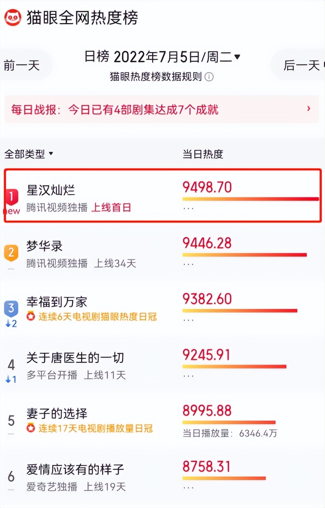The height and width of the screenshot is (508, 325).
Task: Switch to the previous day with 前一天
Action: tap(21, 65)
